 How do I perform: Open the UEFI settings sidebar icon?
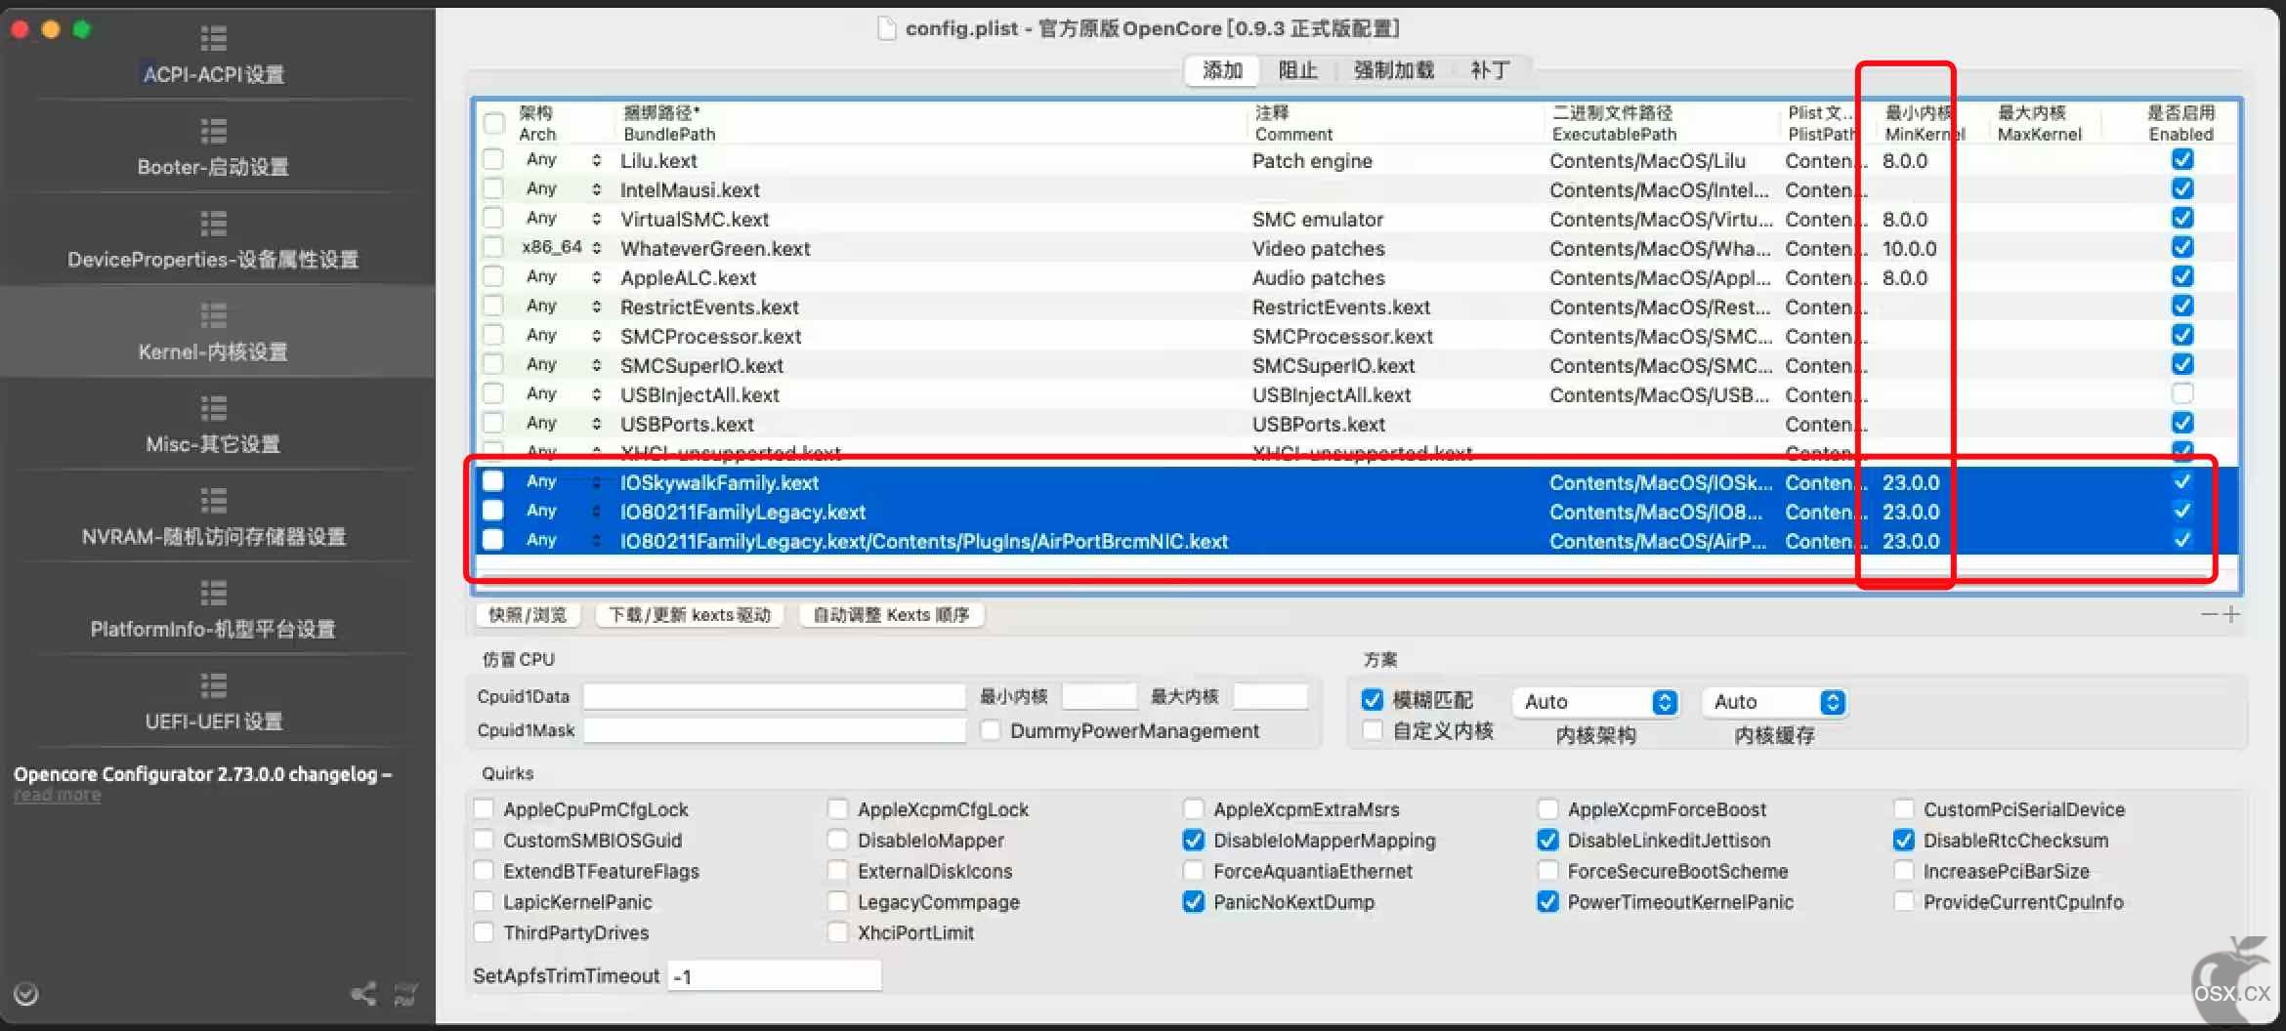pos(213,685)
